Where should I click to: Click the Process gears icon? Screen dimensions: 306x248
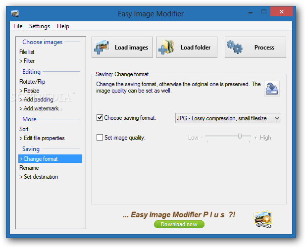(x=235, y=47)
